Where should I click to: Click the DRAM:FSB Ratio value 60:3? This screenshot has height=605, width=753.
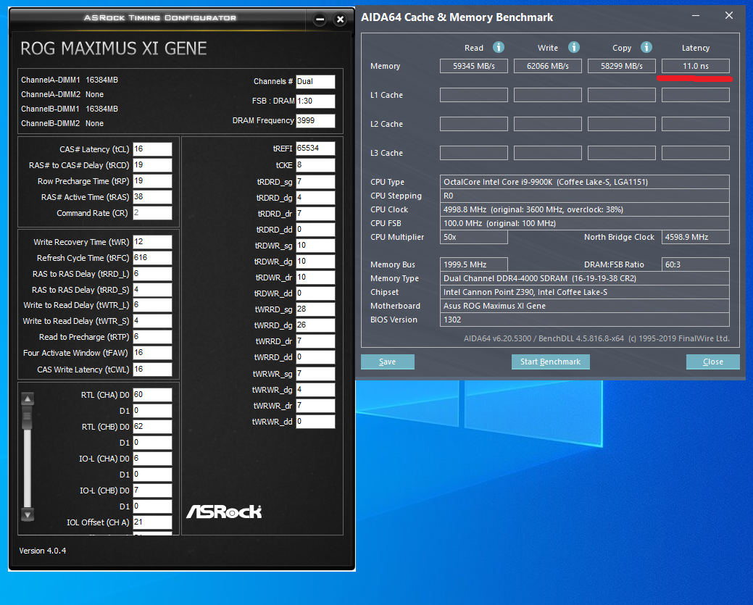coord(695,264)
